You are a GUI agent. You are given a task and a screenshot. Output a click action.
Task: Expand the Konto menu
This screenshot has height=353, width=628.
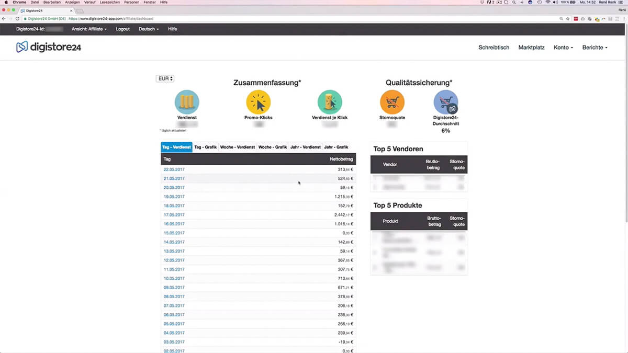coord(563,48)
